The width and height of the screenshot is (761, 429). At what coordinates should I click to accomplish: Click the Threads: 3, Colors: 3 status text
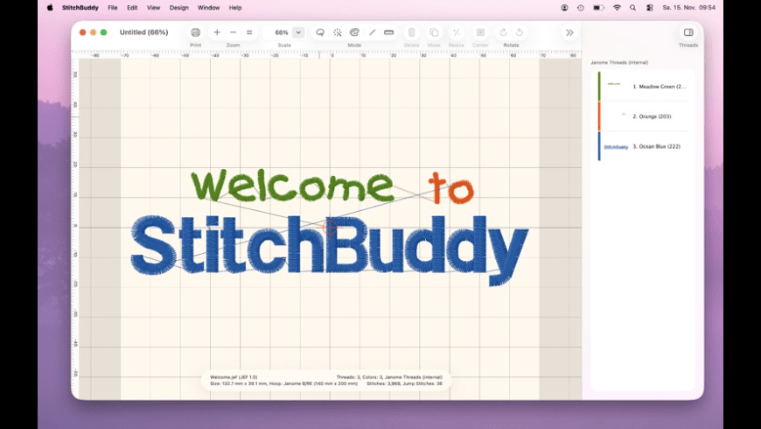[389, 377]
